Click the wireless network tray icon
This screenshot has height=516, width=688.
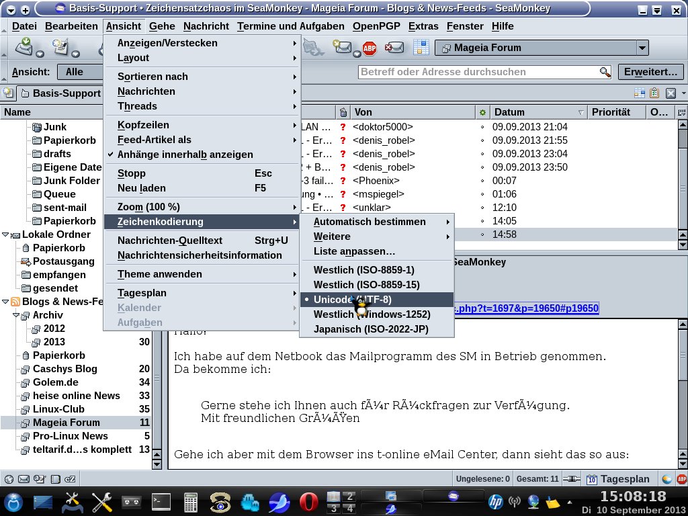click(514, 501)
